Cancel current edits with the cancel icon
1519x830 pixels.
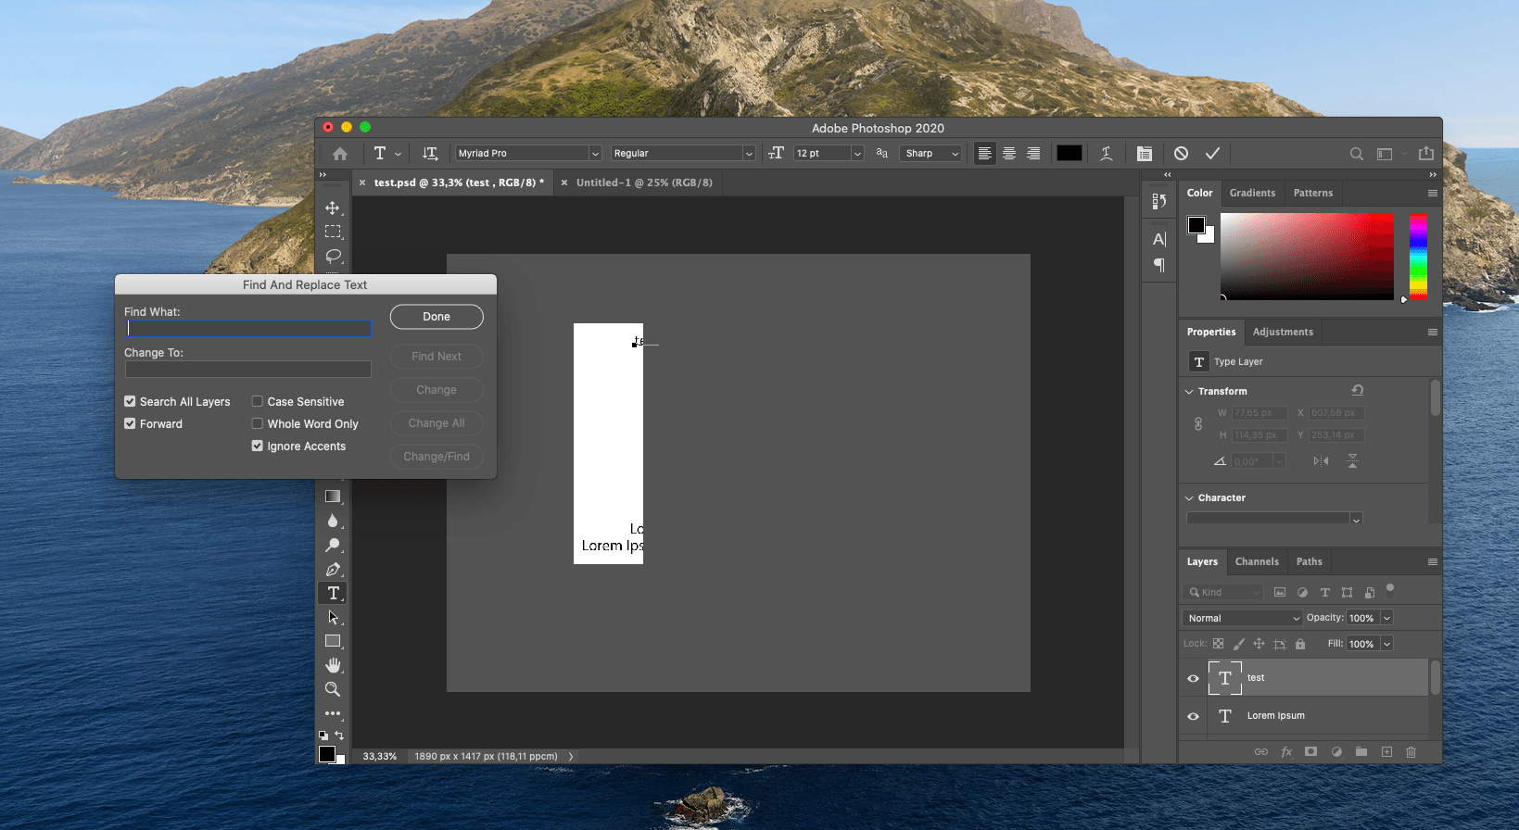point(1181,154)
